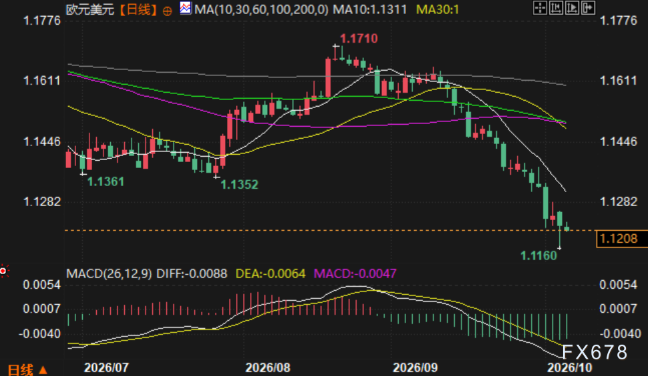Open the MA indicator chart icon
The width and height of the screenshot is (648, 376).
pyautogui.click(x=186, y=8)
